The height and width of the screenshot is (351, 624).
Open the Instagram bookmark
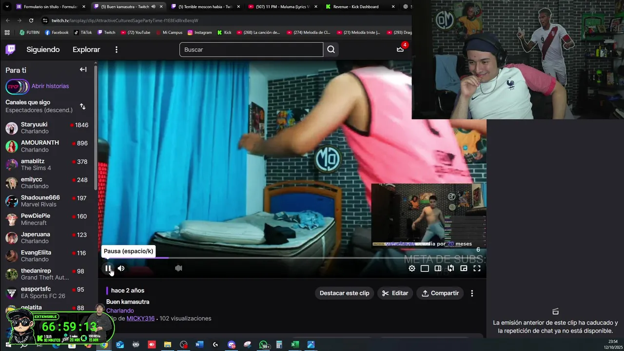click(x=200, y=33)
